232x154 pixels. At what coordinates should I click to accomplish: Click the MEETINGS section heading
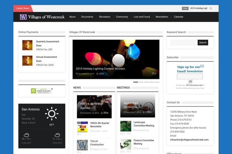123,88
